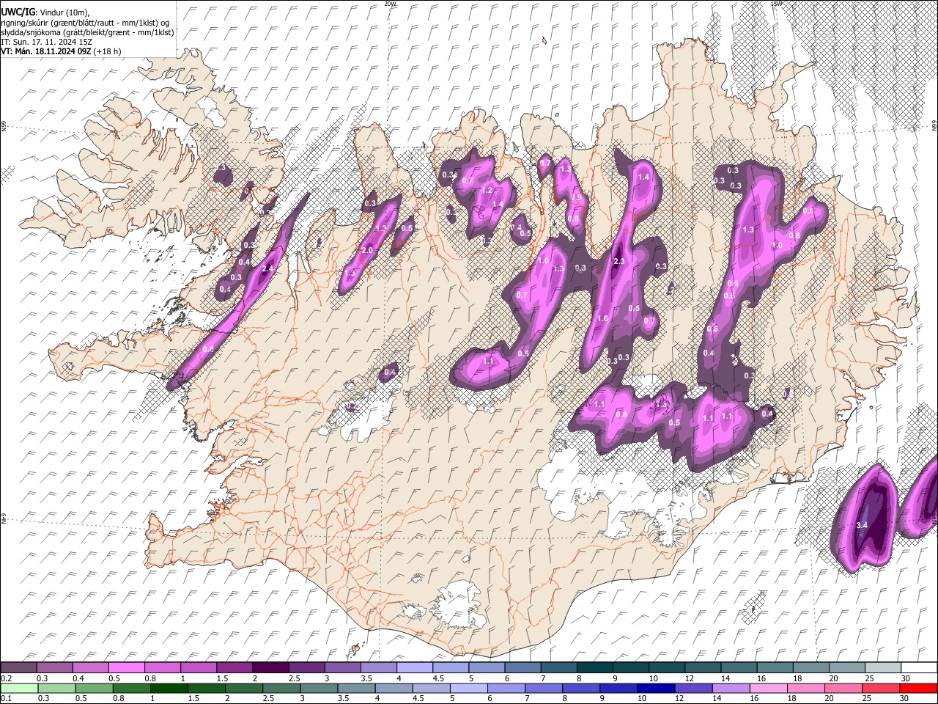Select the darkest purple top-row swatch labeled 2
The height and width of the screenshot is (704, 938).
270,667
